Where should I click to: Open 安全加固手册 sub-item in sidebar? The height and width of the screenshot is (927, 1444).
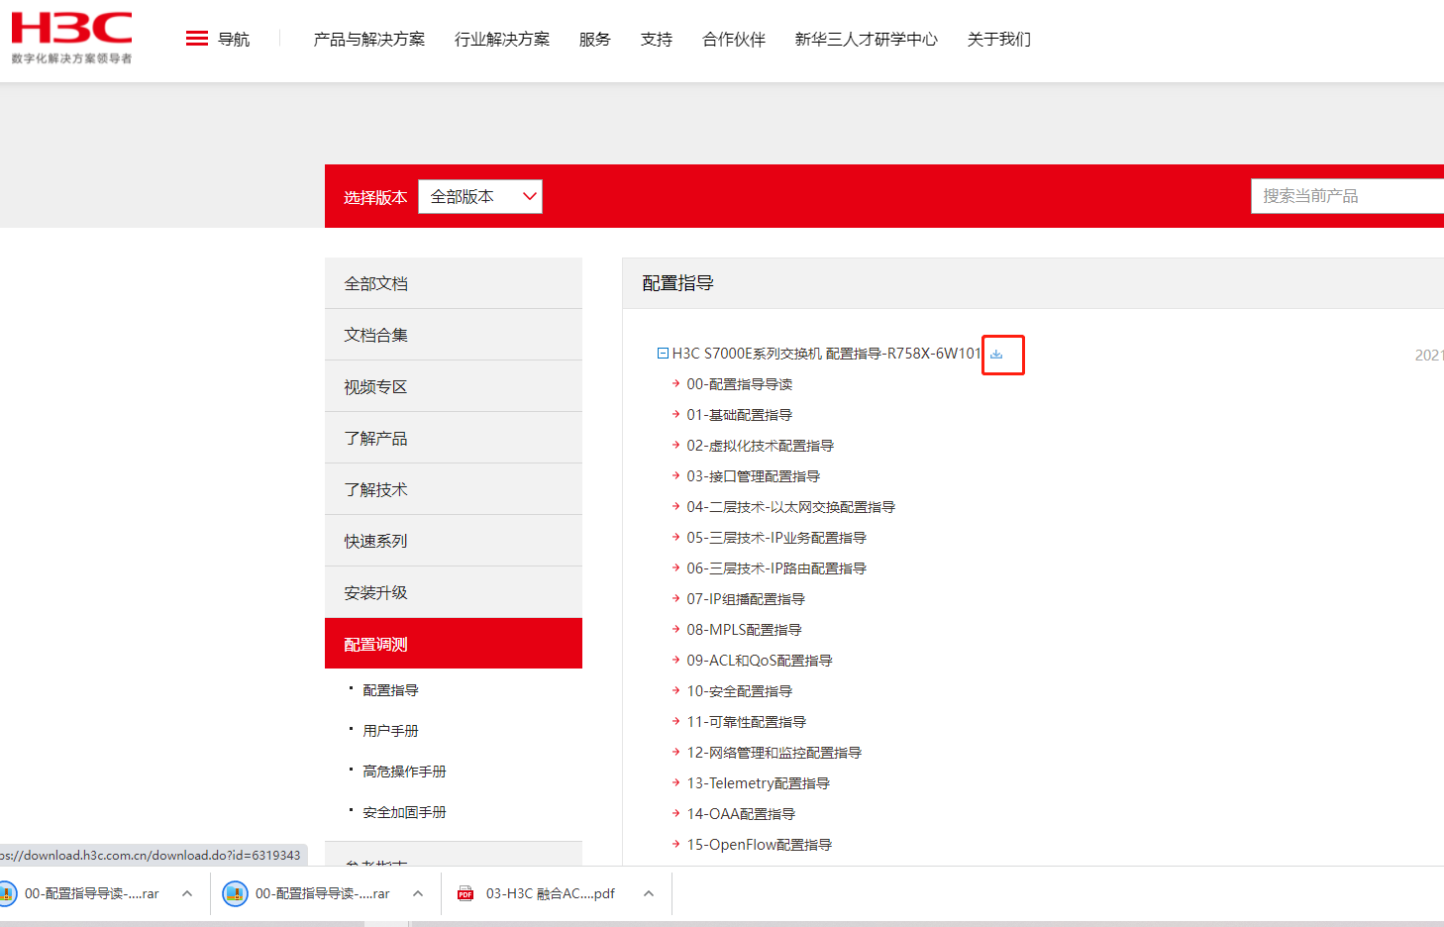[404, 812]
